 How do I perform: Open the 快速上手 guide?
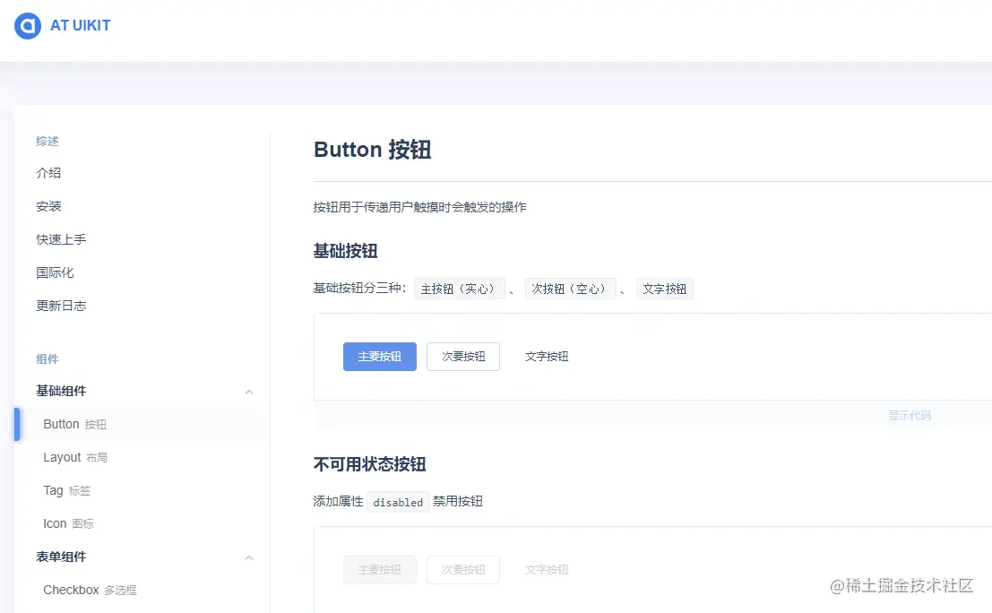[x=61, y=240]
